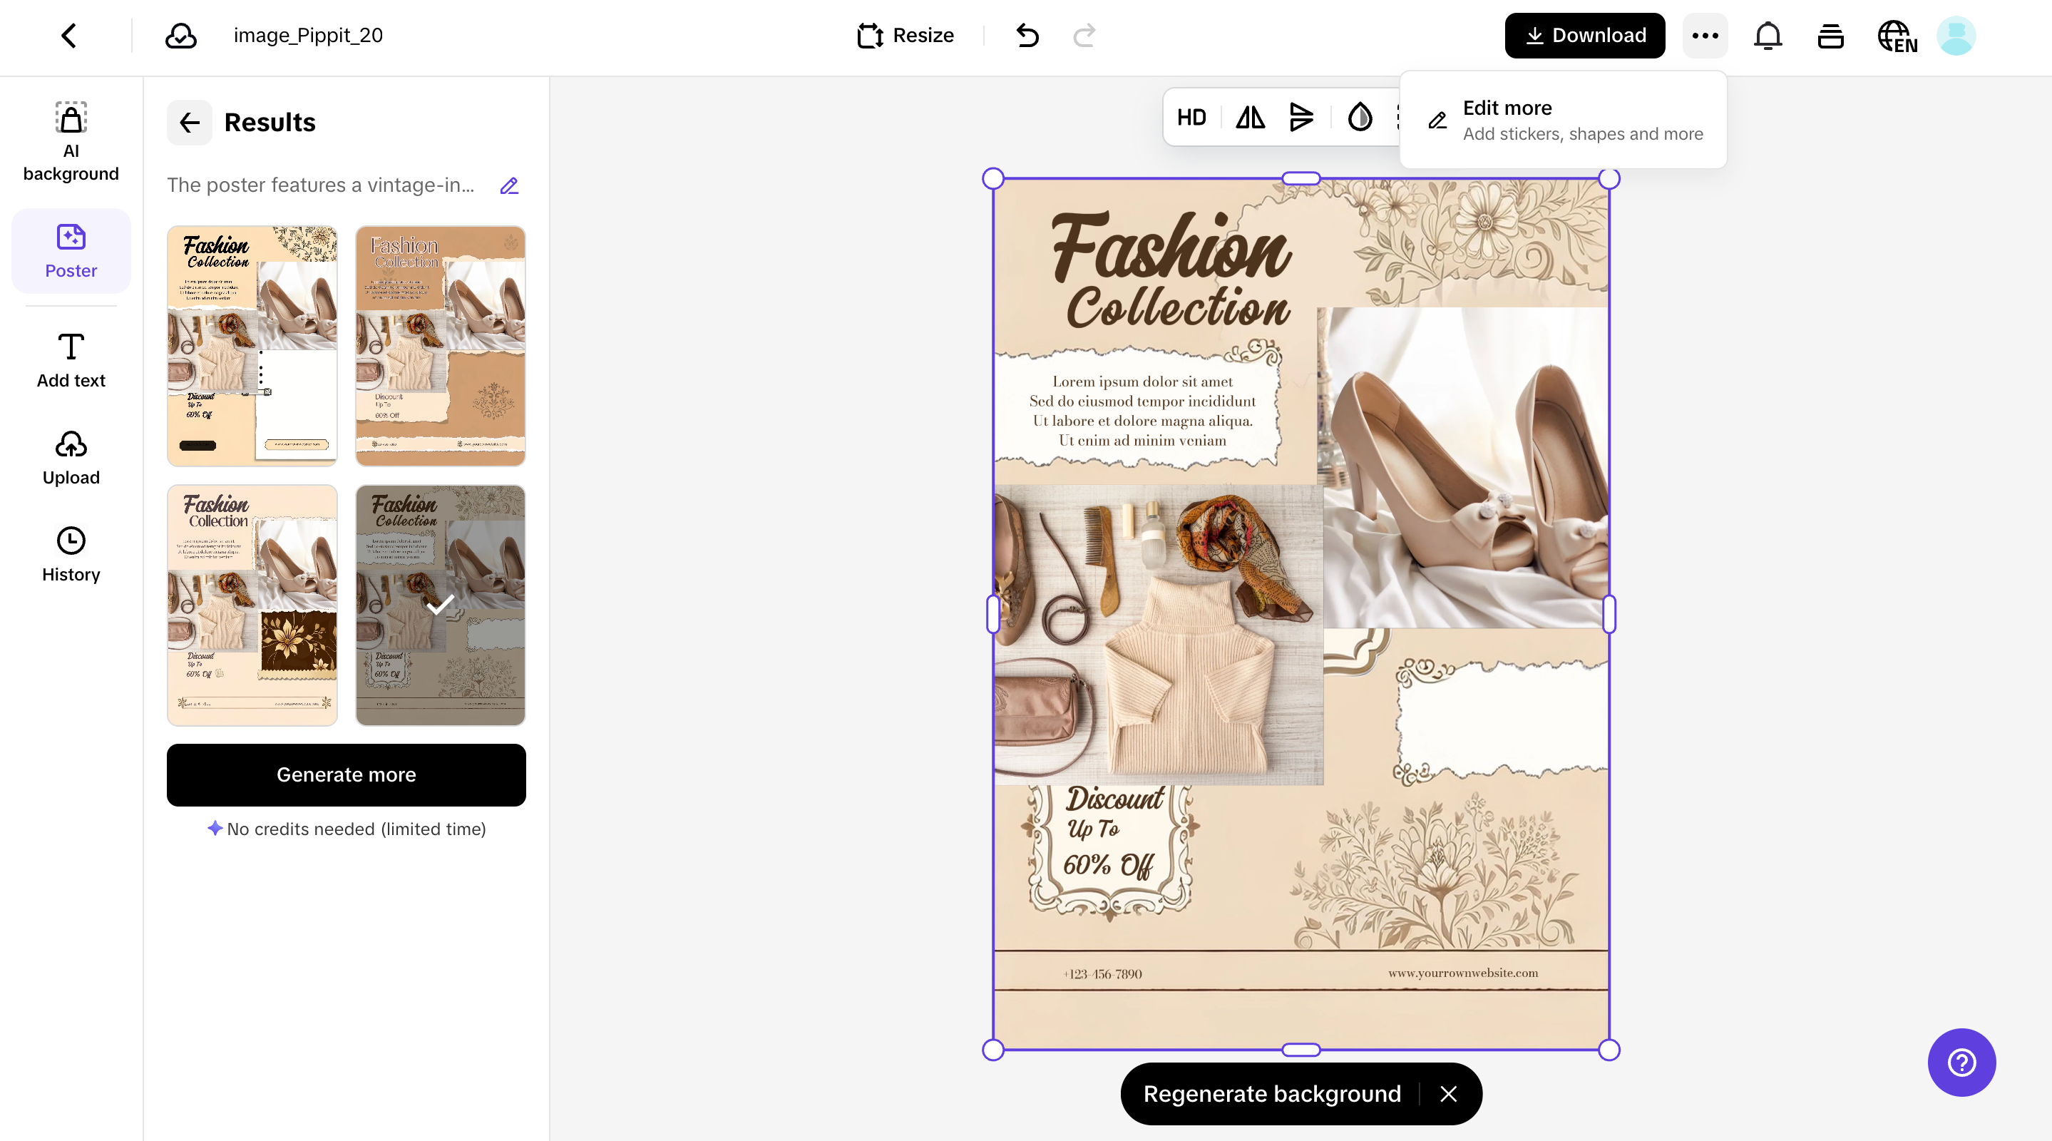Open the Resize options
The height and width of the screenshot is (1141, 2052).
[x=905, y=35]
